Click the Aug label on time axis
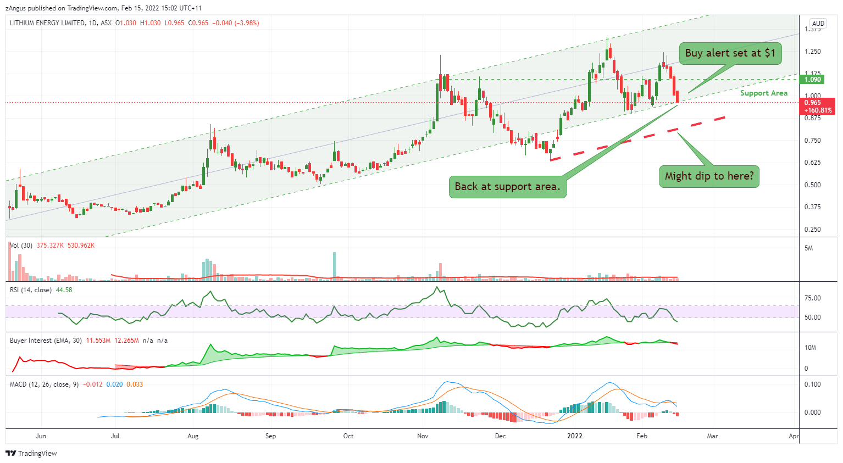The image size is (843, 463). tap(193, 436)
